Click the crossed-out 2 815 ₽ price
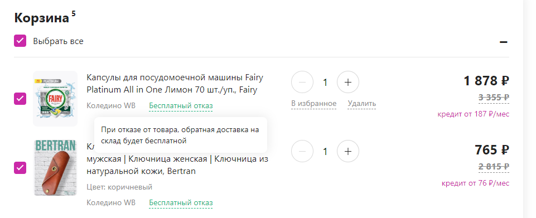Screen dimensions: 536x218 tap(494, 167)
